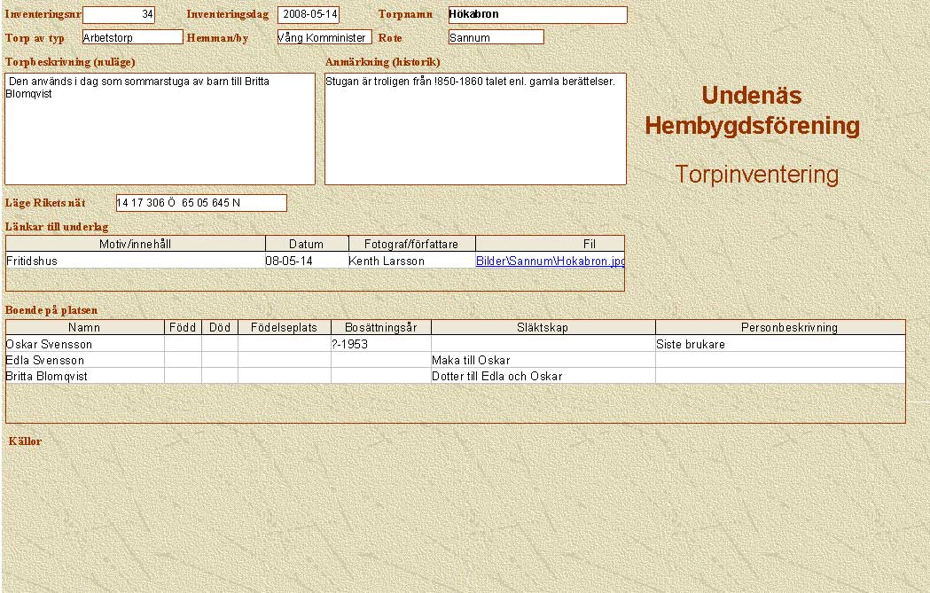This screenshot has width=930, height=593.
Task: Click the Edla Svensson name cell
Action: (84, 361)
